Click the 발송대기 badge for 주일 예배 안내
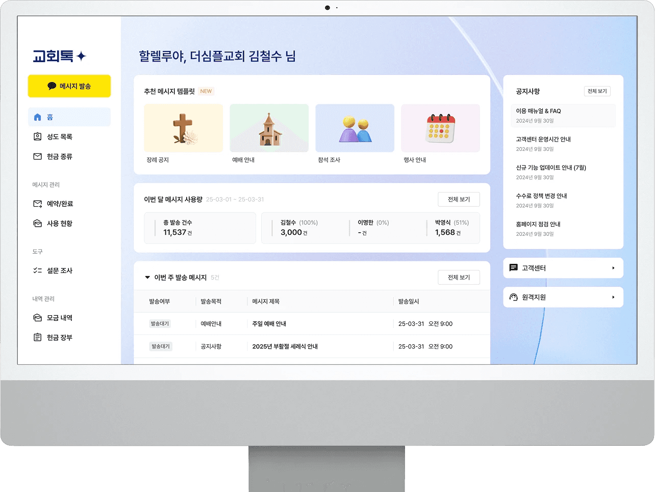Image resolution: width=655 pixels, height=492 pixels. click(161, 323)
